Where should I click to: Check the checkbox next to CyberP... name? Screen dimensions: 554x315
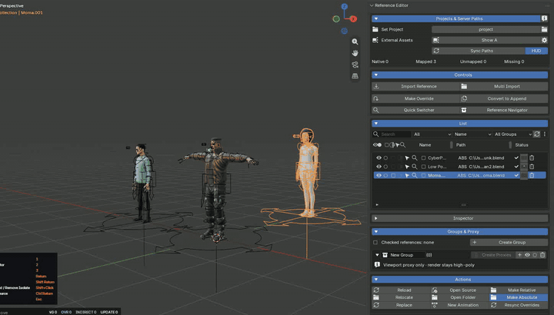423,157
